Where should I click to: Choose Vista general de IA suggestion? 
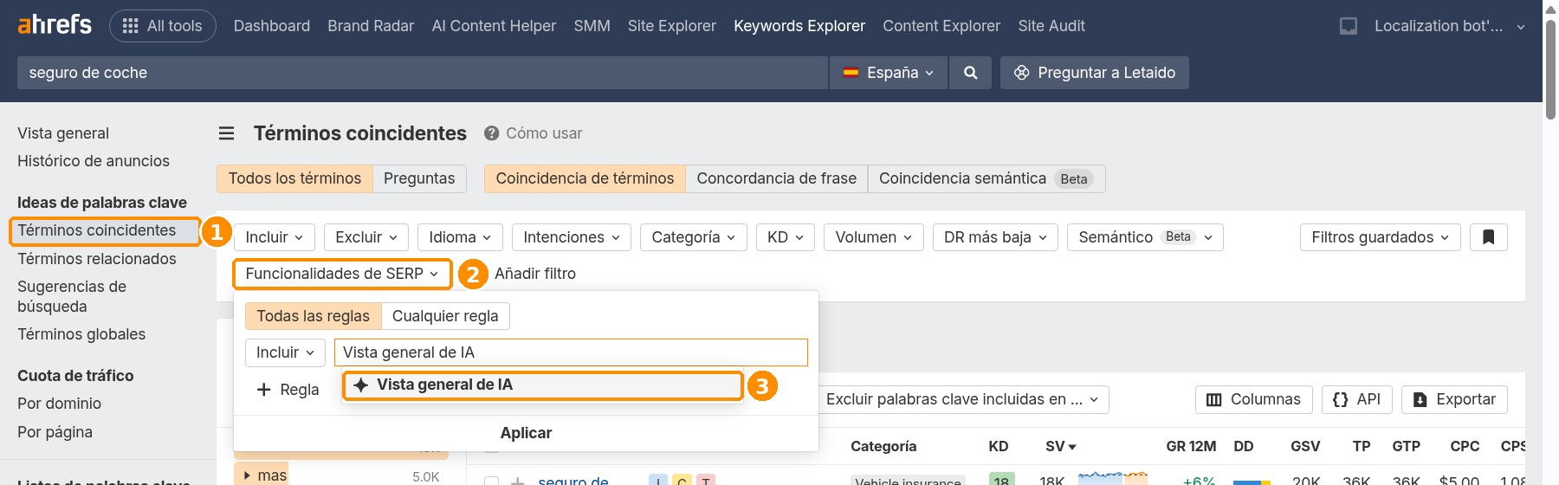[x=543, y=385]
